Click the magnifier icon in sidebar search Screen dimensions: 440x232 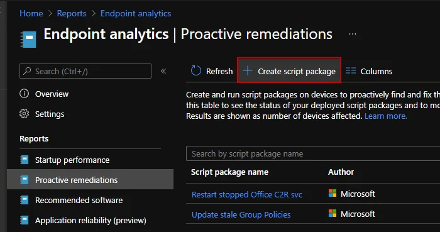27,71
